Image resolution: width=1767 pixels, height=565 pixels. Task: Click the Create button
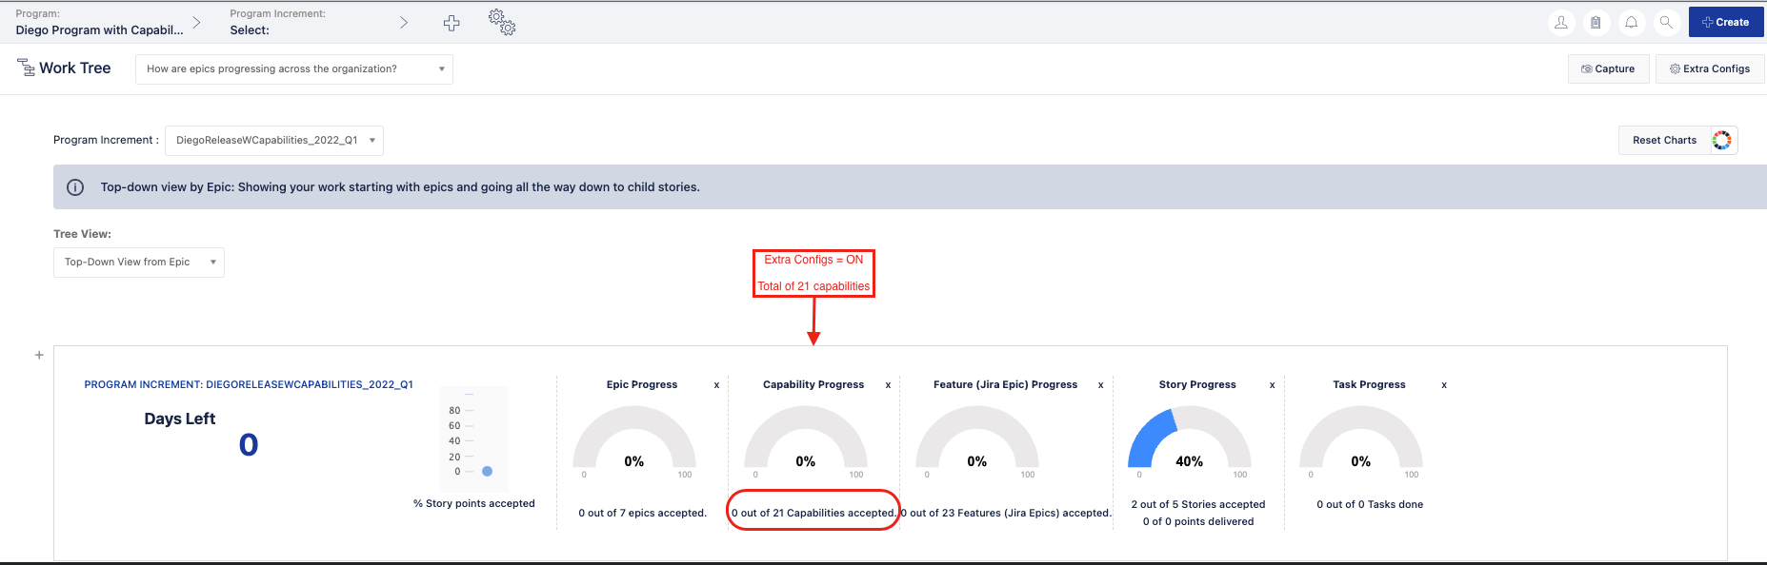[1726, 22]
